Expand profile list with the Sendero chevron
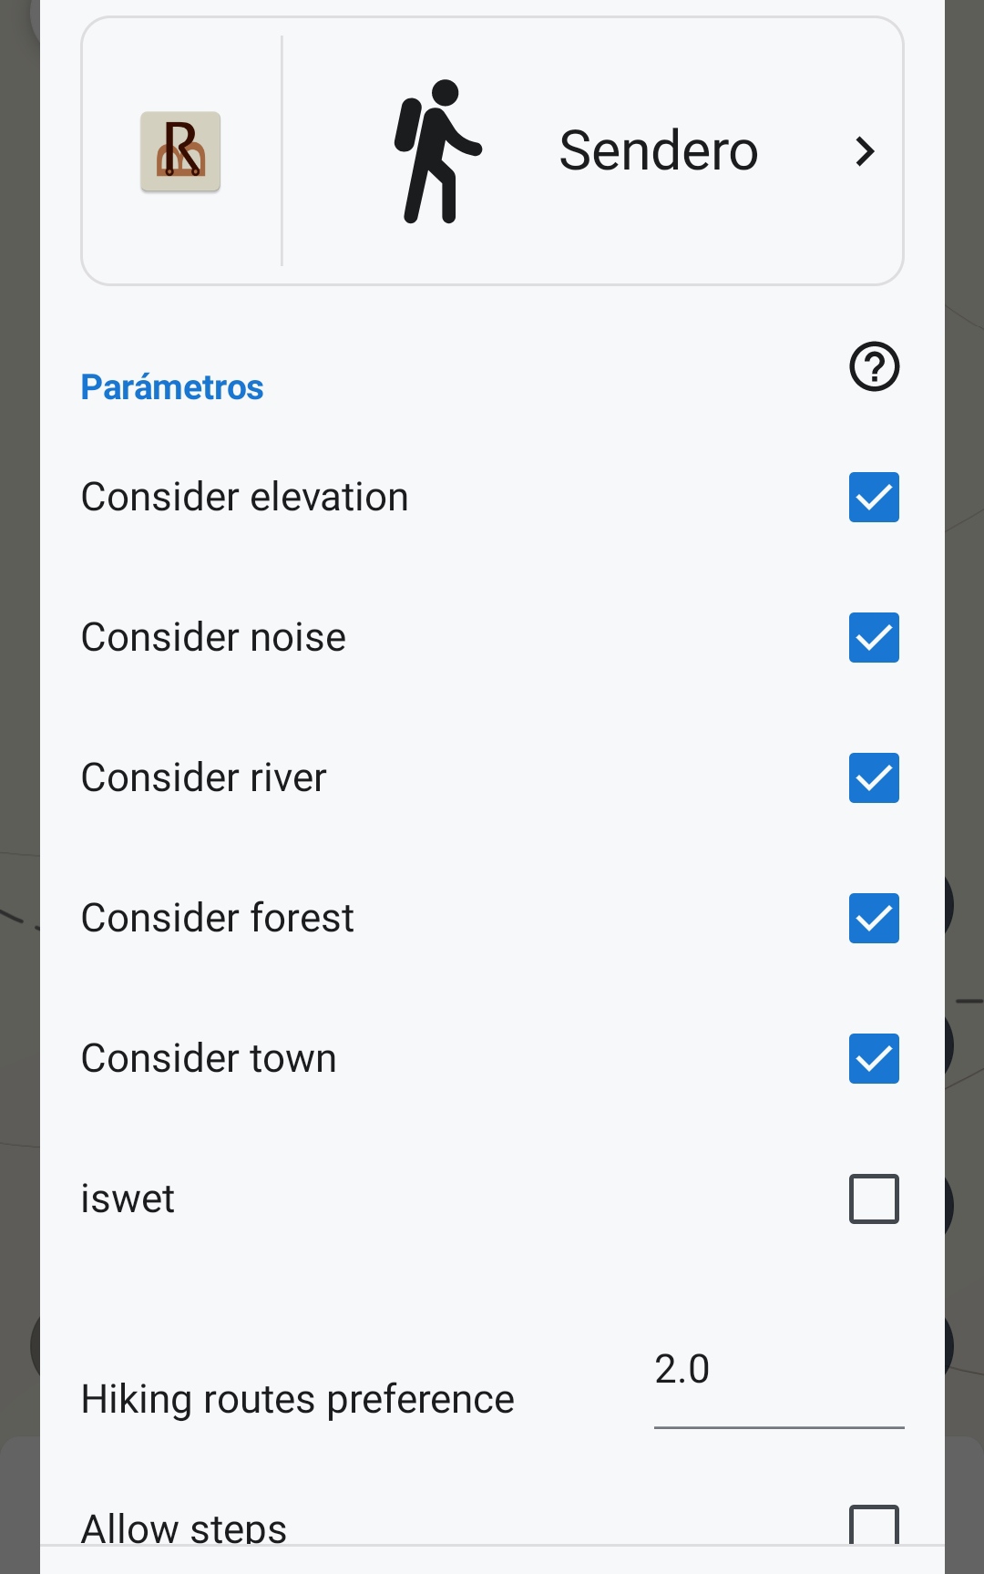Screen dimensions: 984x1574 coord(865,151)
